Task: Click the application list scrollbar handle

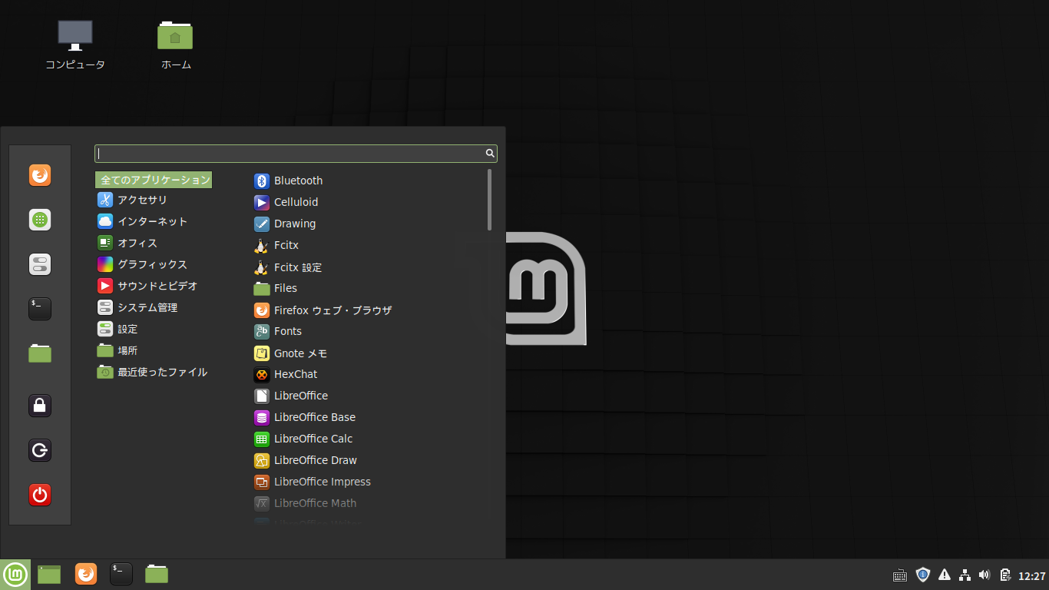Action: (x=489, y=200)
